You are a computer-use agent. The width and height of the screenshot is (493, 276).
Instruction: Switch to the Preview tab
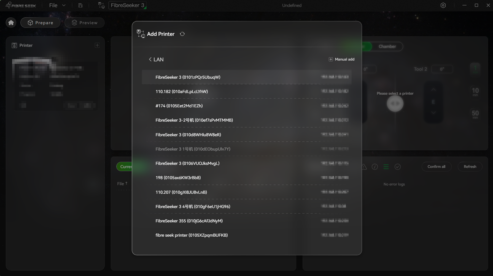tap(85, 23)
